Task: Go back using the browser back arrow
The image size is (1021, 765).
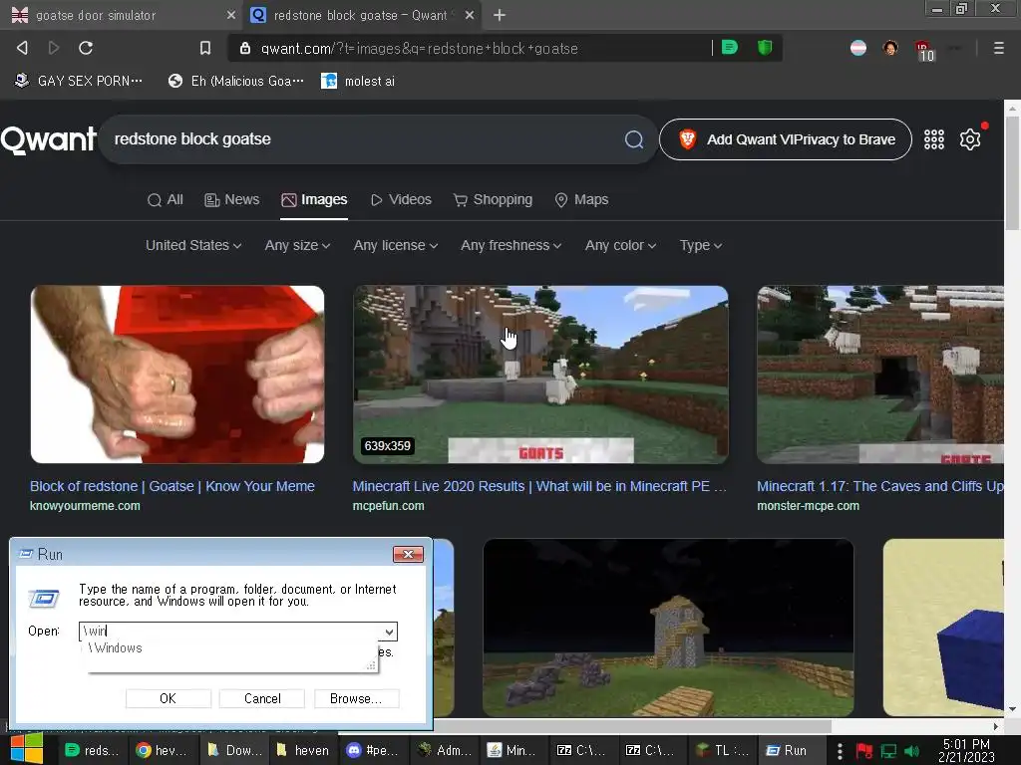Action: pos(22,48)
